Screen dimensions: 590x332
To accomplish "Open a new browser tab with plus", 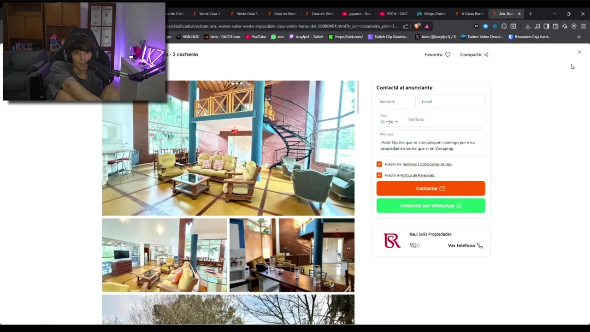I will click(x=531, y=14).
